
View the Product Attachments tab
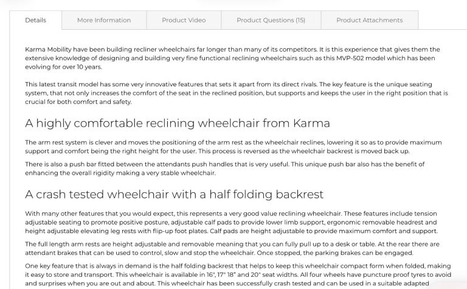click(370, 20)
